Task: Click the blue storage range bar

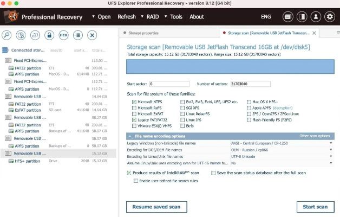Action: [x=230, y=67]
